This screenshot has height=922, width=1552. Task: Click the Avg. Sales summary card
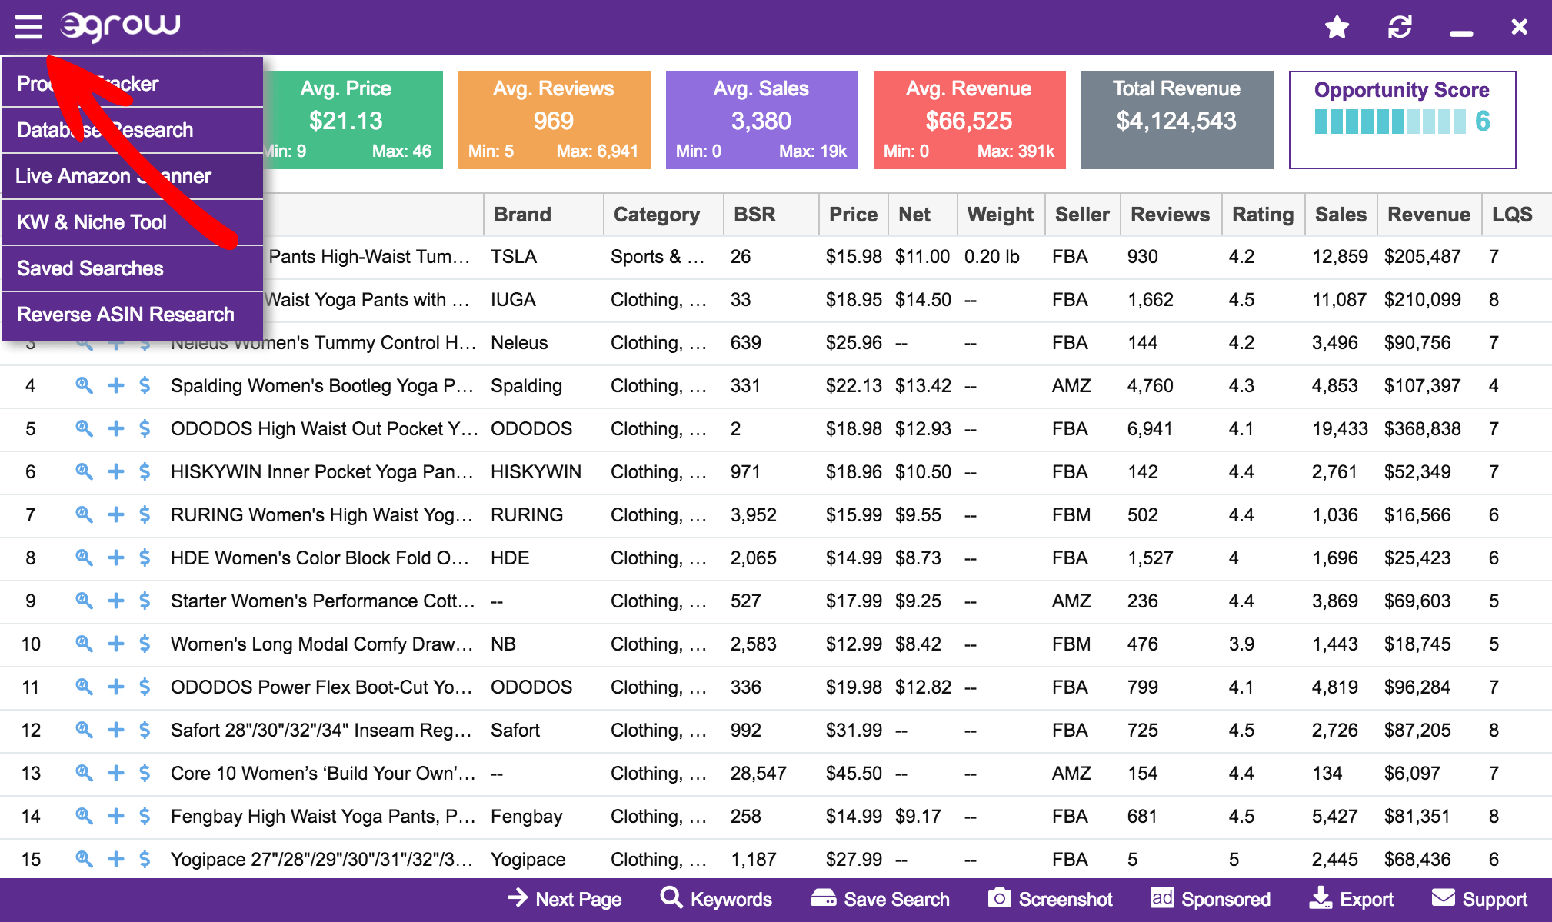pos(761,120)
